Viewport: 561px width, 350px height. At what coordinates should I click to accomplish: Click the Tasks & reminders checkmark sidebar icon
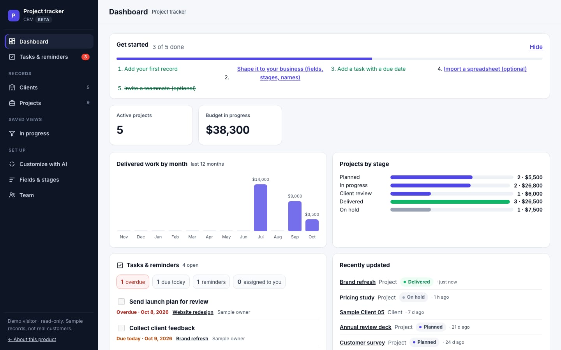tap(12, 57)
